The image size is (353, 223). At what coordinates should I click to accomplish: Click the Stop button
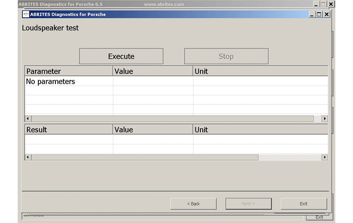226,56
